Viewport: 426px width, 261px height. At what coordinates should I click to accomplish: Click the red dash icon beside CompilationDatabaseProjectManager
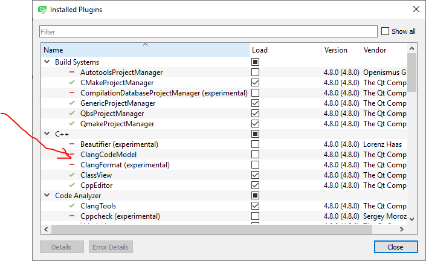tap(72, 92)
